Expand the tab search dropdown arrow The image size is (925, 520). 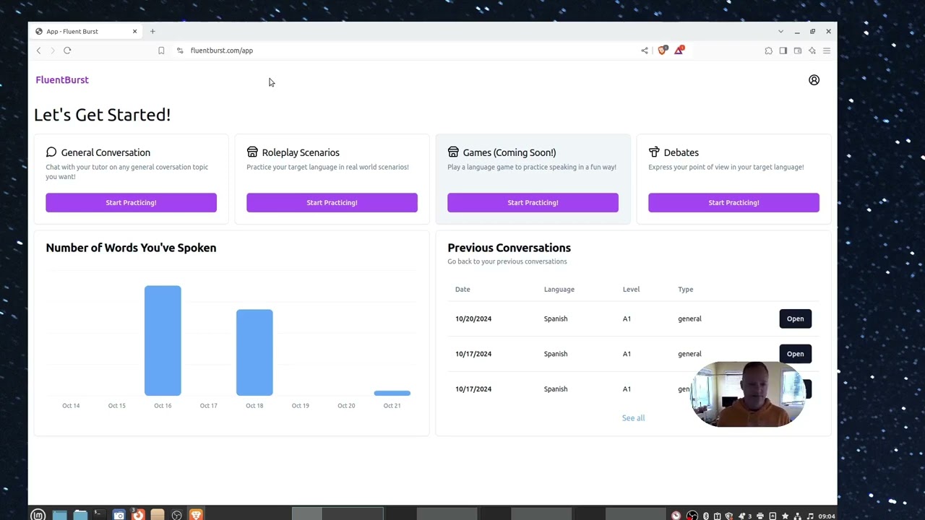[780, 31]
